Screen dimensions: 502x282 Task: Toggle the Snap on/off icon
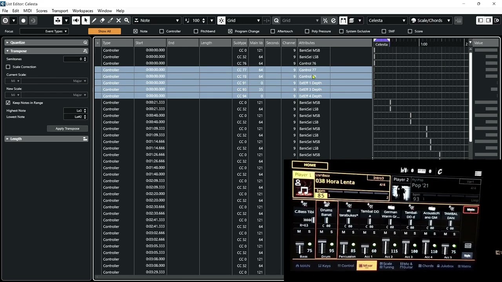pos(221,20)
